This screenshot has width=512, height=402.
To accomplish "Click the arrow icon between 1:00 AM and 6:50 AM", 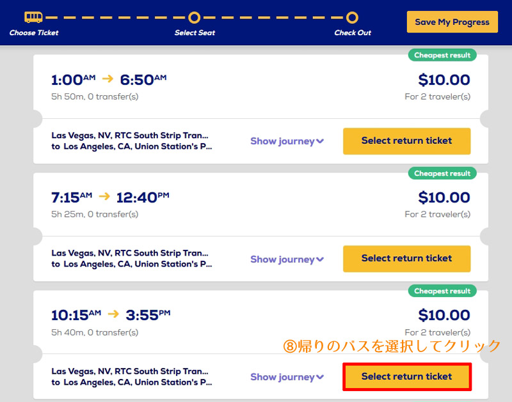I will 108,79.
